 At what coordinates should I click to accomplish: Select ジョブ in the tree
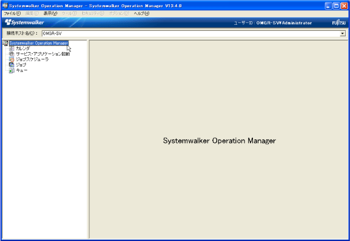[x=21, y=65]
